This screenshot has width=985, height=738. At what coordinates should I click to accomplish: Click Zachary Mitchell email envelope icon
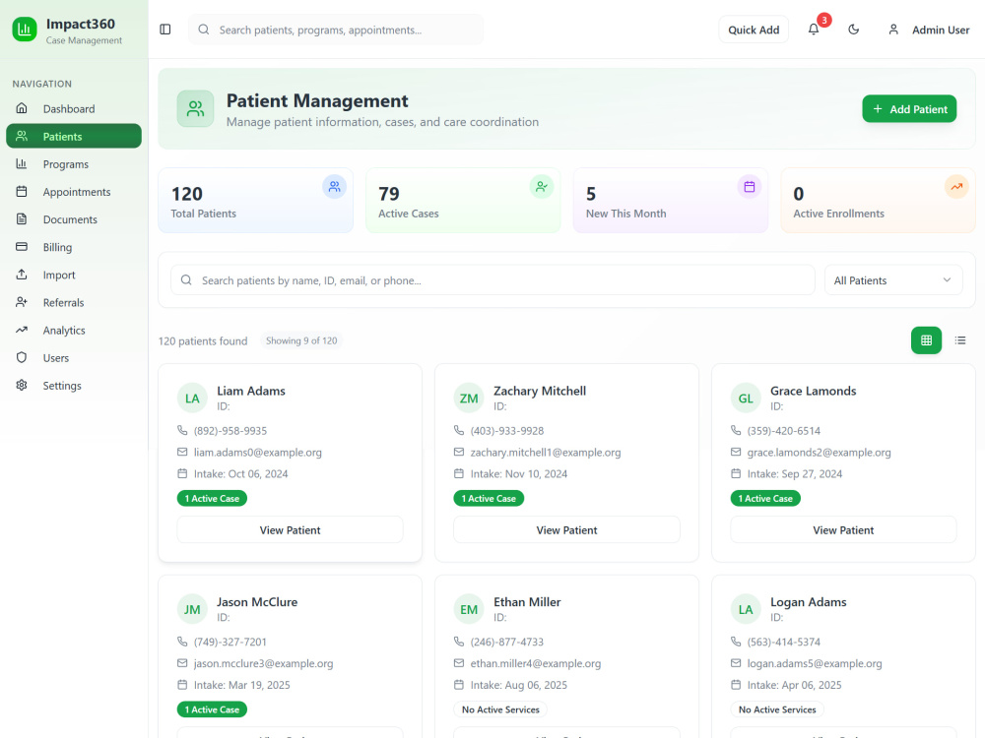pyautogui.click(x=459, y=452)
